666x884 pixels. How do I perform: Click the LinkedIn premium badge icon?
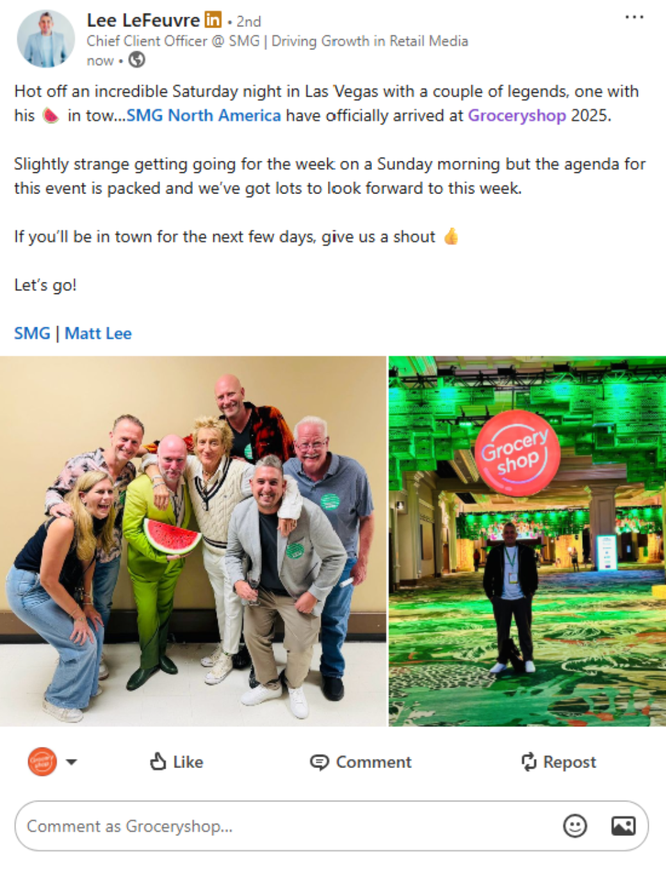tap(213, 20)
